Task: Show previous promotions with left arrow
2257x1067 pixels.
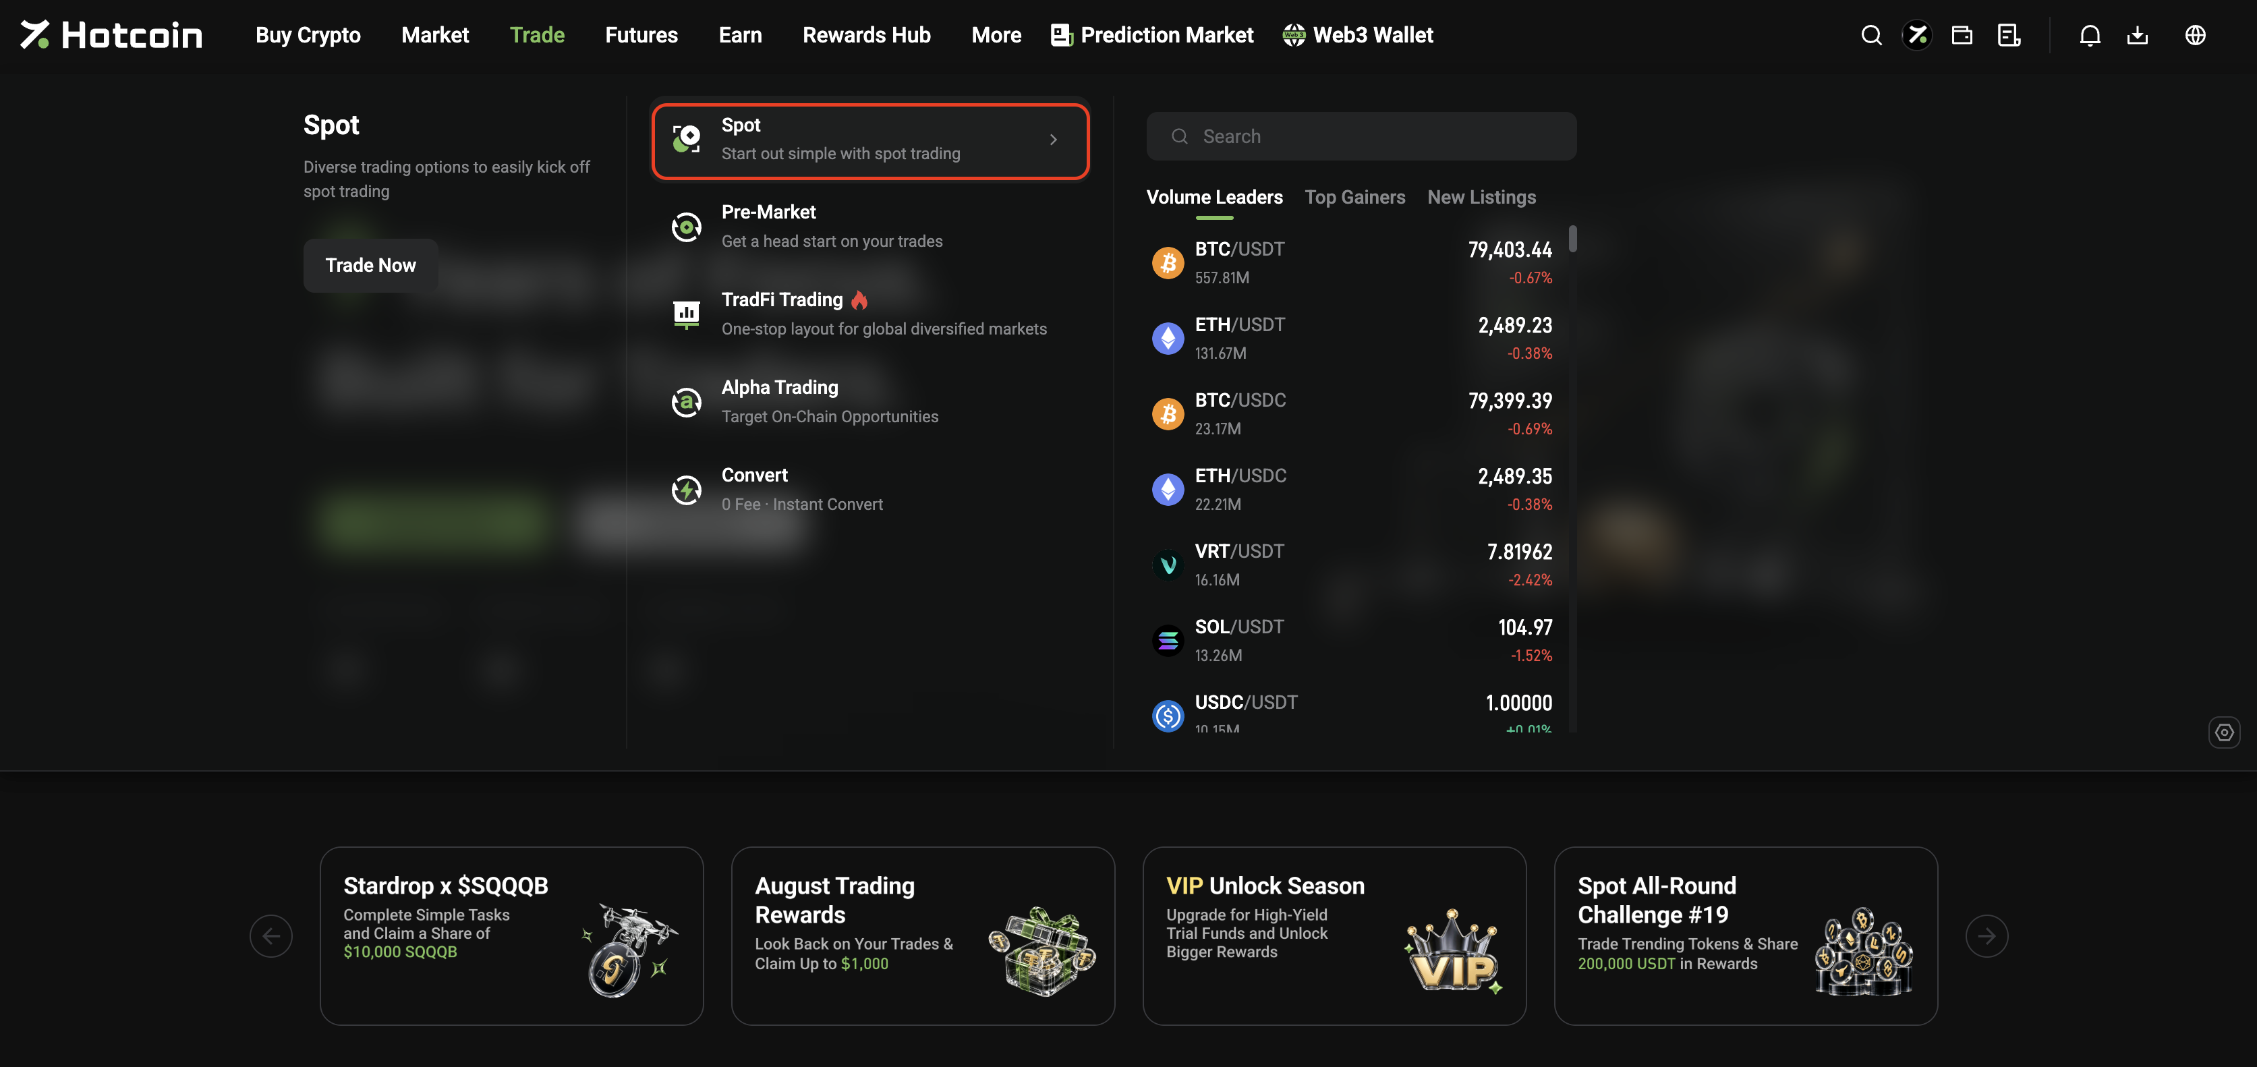Action: 270,935
